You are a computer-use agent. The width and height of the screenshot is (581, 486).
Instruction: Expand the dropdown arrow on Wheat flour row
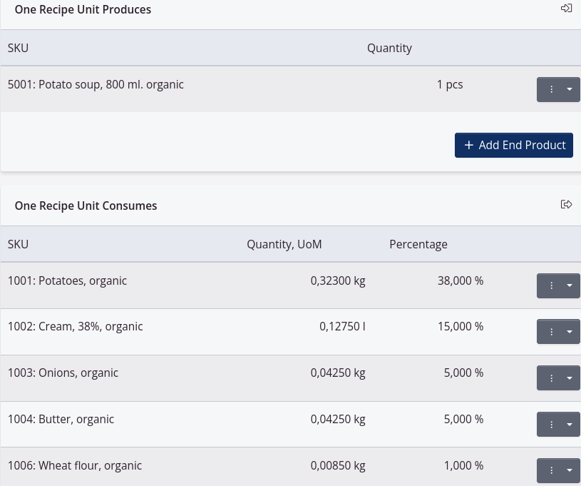click(x=569, y=470)
